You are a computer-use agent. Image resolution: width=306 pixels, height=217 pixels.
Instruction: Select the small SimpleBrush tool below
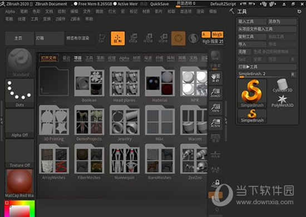pyautogui.click(x=252, y=116)
